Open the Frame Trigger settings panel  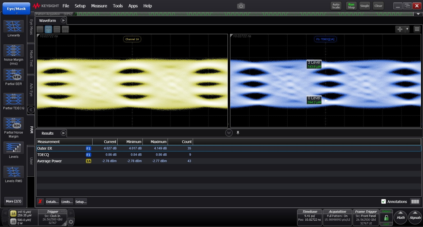tap(366, 217)
